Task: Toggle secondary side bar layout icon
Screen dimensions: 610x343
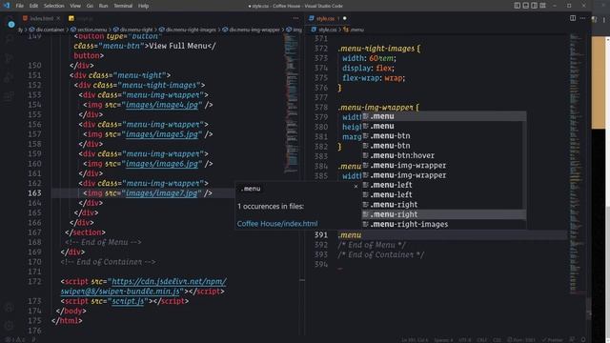Action: click(534, 6)
